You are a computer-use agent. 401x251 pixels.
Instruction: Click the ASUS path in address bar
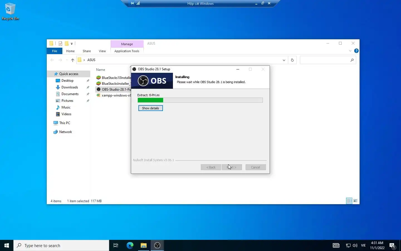pyautogui.click(x=91, y=60)
